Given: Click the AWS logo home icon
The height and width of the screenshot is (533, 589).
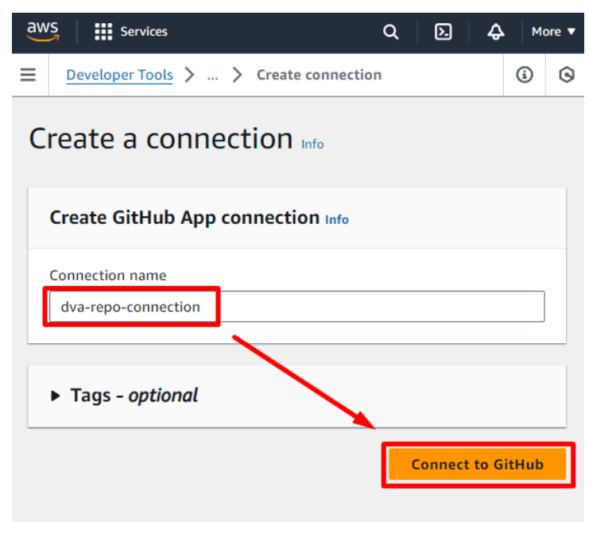Looking at the screenshot, I should click(43, 31).
